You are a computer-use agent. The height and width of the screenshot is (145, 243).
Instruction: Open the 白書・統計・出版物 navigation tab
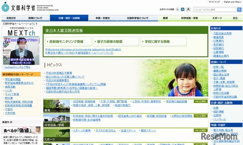(x=69, y=18)
